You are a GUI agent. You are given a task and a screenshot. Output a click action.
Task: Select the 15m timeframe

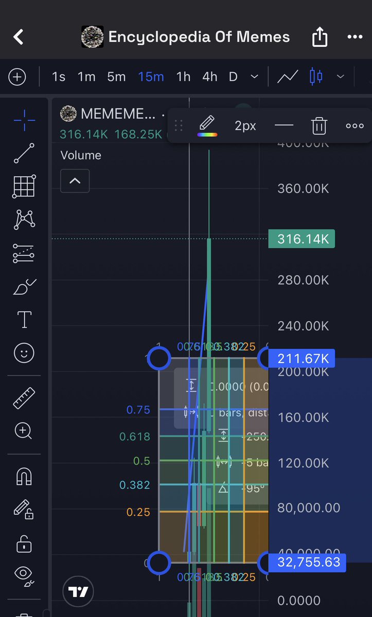point(151,77)
